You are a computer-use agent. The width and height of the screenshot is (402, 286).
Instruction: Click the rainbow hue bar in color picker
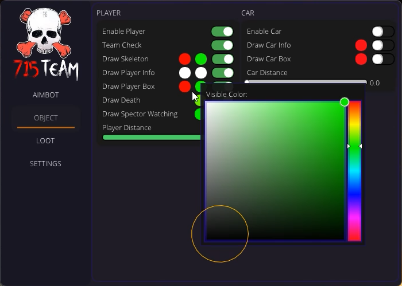point(354,172)
